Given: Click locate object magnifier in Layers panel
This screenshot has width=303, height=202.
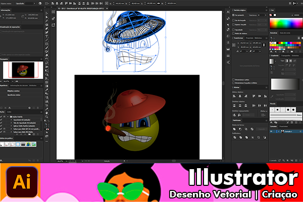Looking at the screenshot, I should (x=283, y=161).
